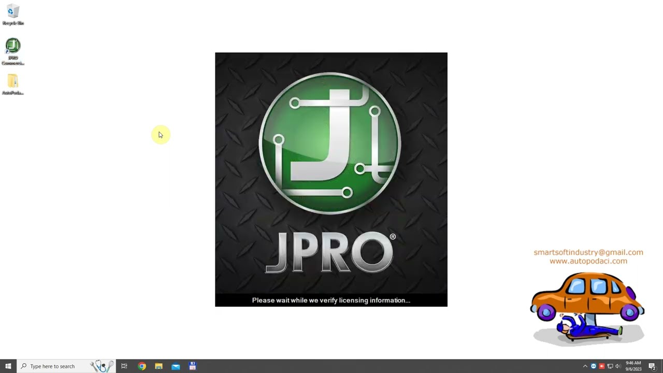The height and width of the screenshot is (373, 663).
Task: Launch Google Chrome from the taskbar
Action: click(x=142, y=366)
